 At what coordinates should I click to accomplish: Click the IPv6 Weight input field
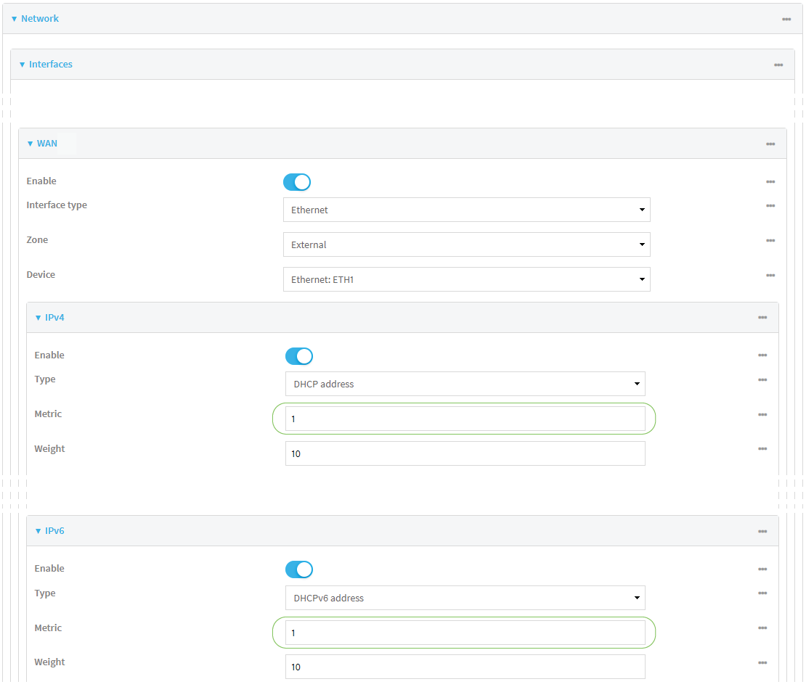(x=465, y=667)
